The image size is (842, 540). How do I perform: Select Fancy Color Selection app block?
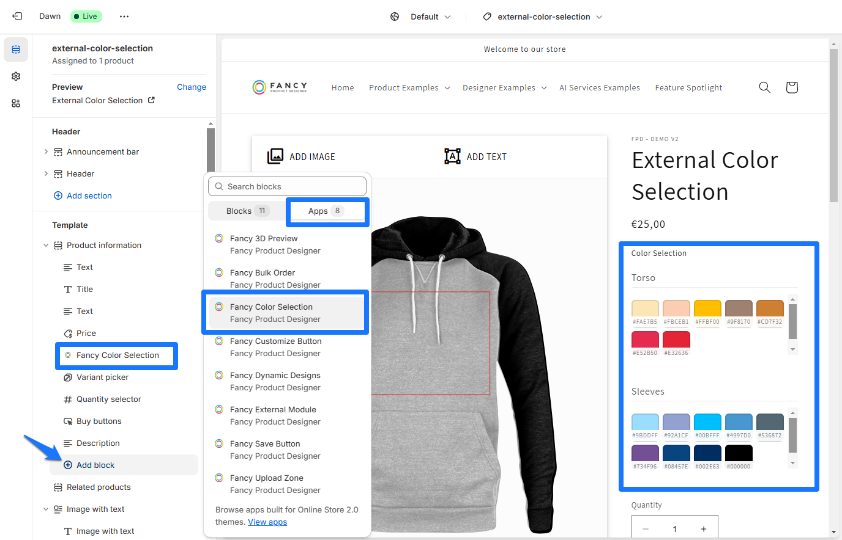coord(287,313)
